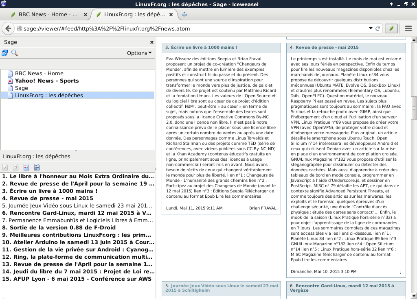This screenshot has width=417, height=299.
Task: Switch to the BBC News - Home tab
Action: 48,15
